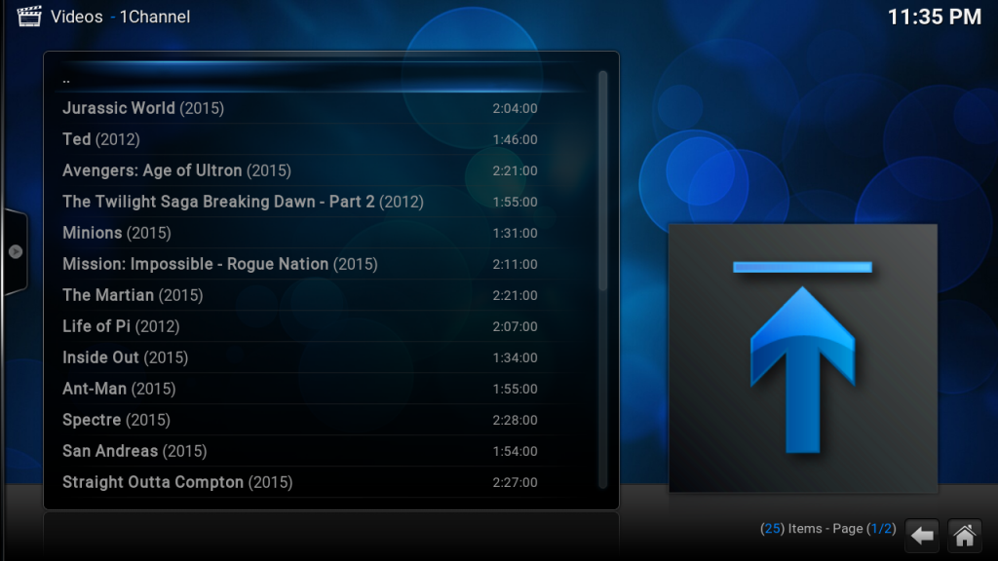The height and width of the screenshot is (561, 998).
Task: Choose Spectre (2015)
Action: pos(116,420)
